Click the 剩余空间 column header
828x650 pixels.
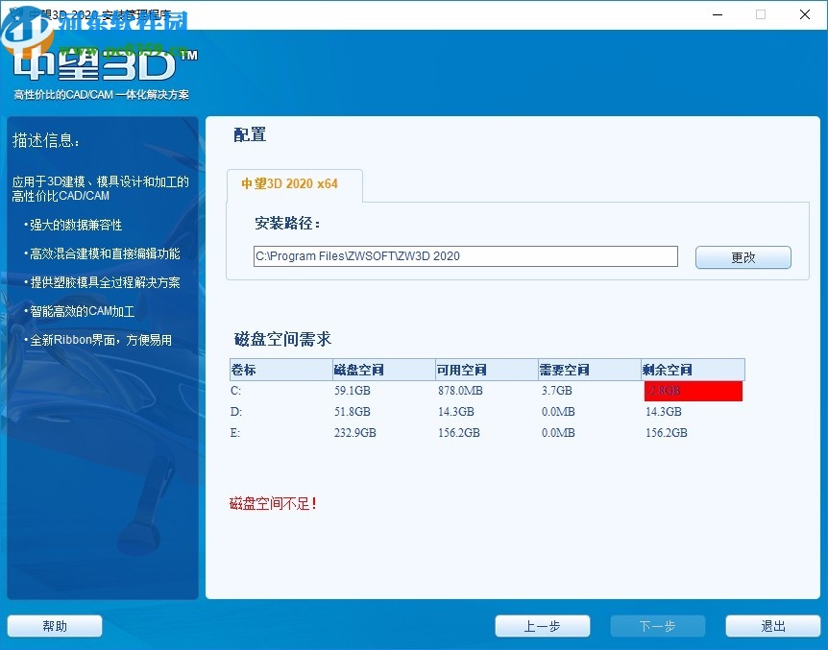pos(693,370)
